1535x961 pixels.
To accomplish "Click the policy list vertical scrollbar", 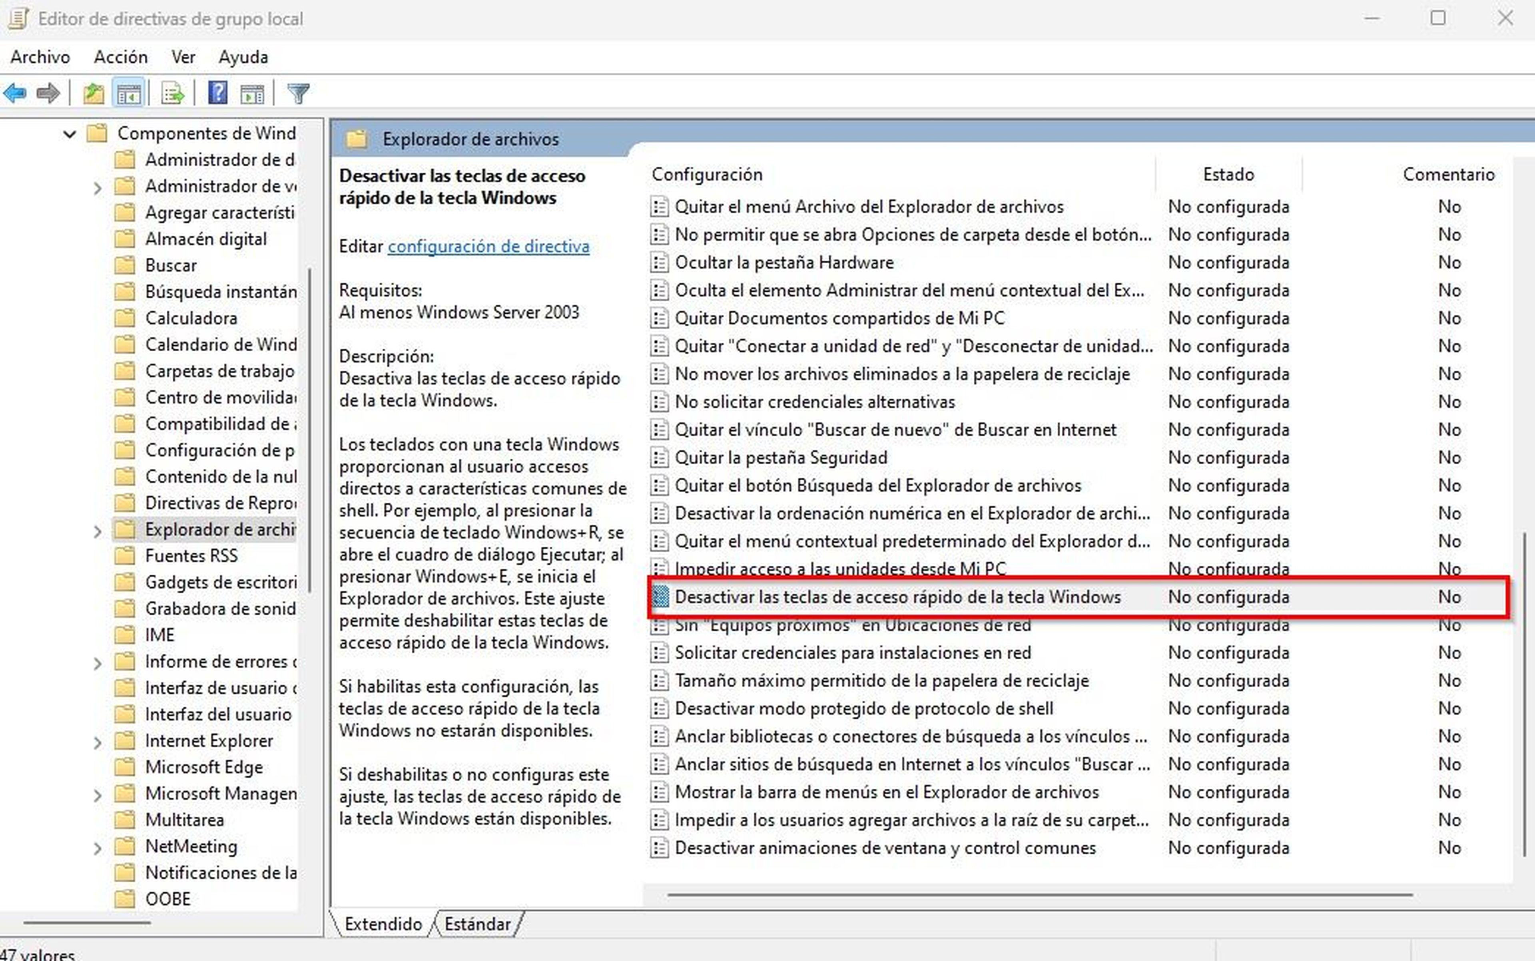I will click(x=1524, y=695).
